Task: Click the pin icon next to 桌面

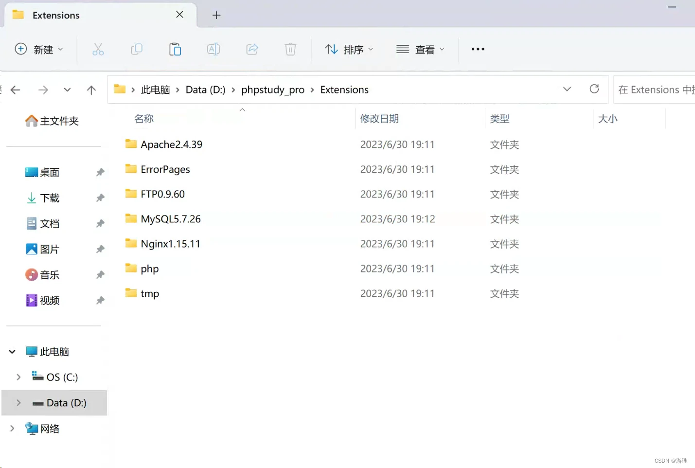Action: [x=100, y=172]
